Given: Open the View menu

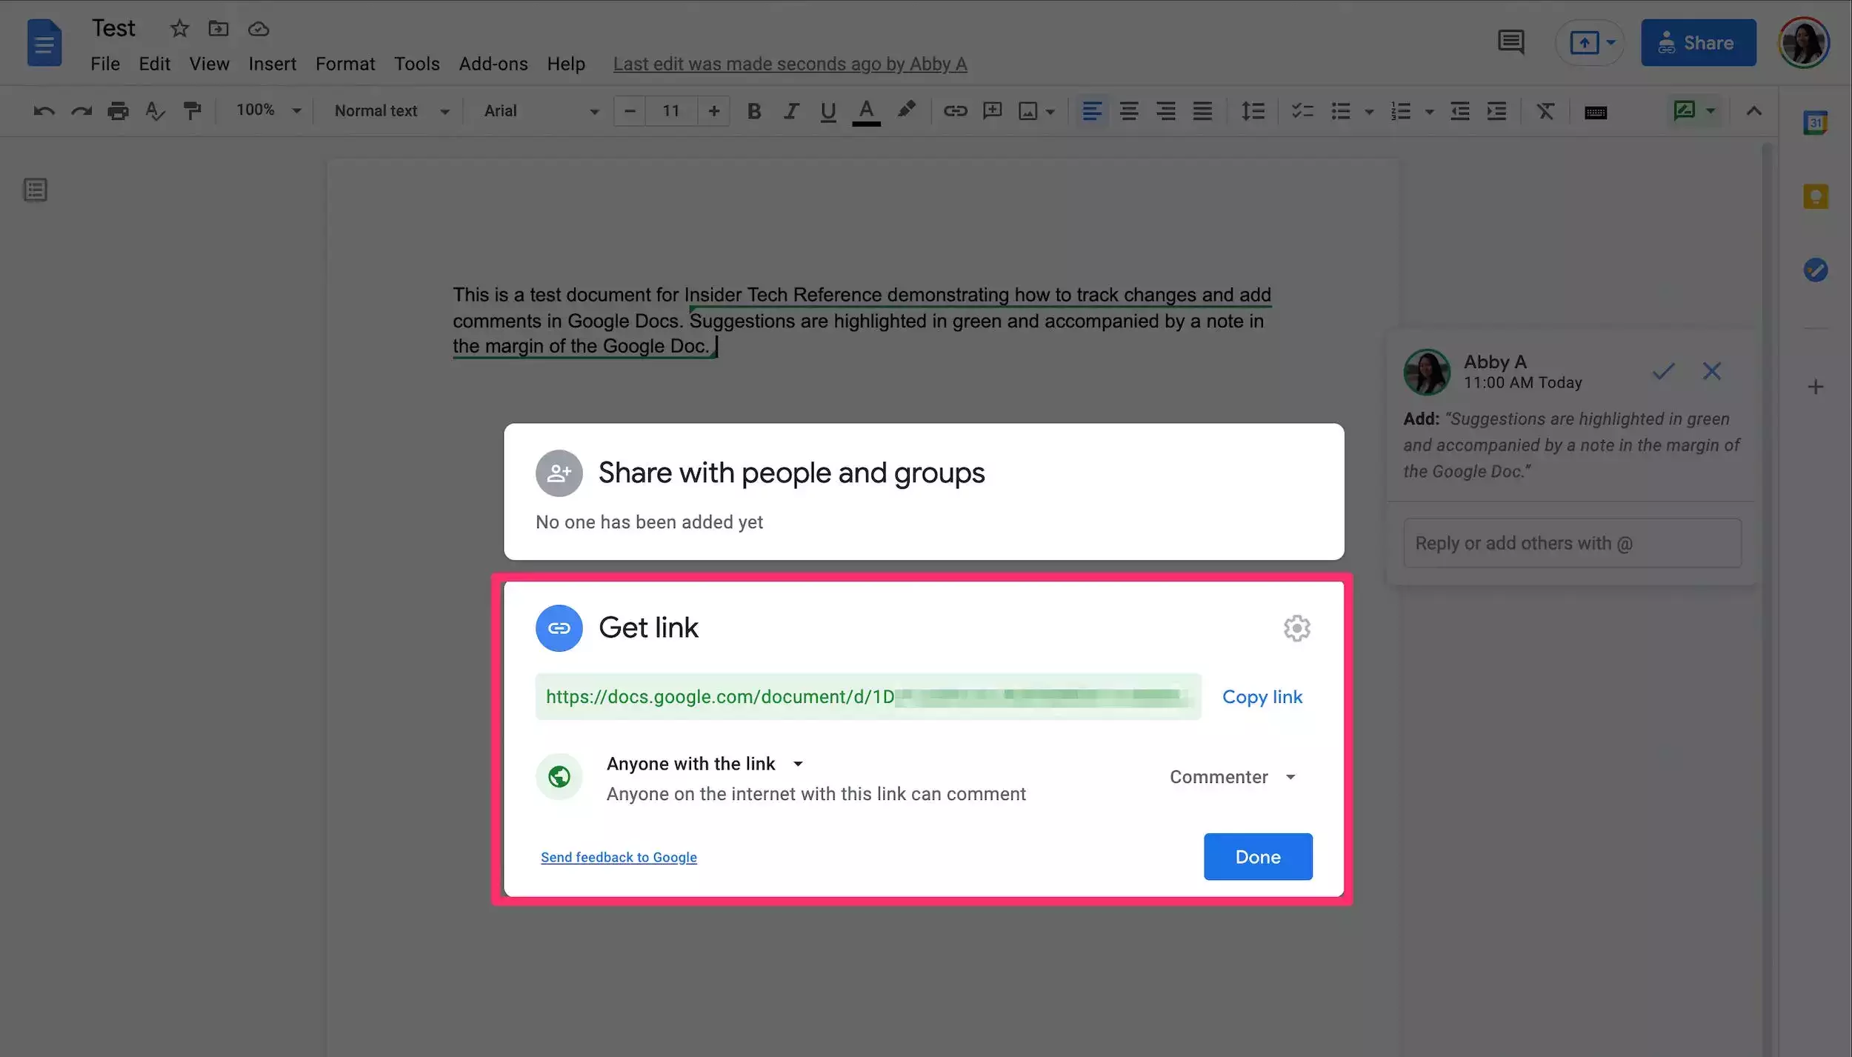Looking at the screenshot, I should pos(209,64).
